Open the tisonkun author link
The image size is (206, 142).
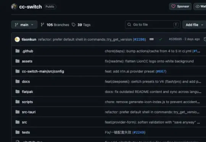coord(29,39)
